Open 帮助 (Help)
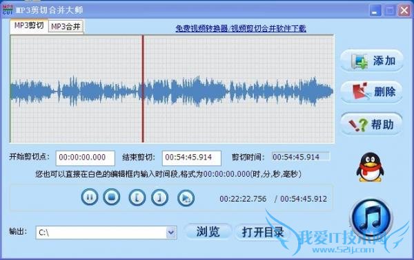 pos(372,124)
